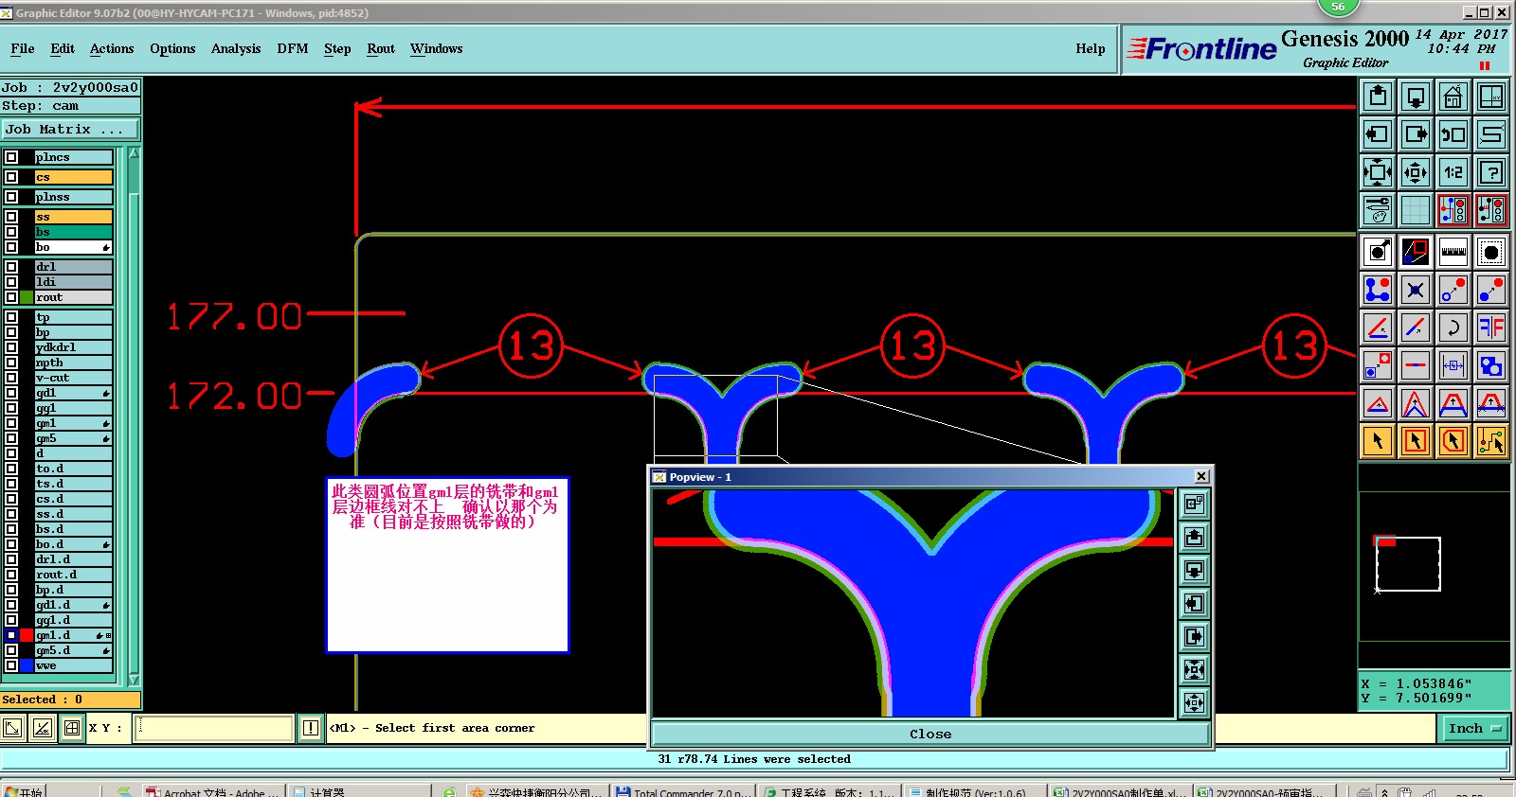Click the plain arrow select tool
The height and width of the screenshot is (797, 1516).
tap(1378, 441)
